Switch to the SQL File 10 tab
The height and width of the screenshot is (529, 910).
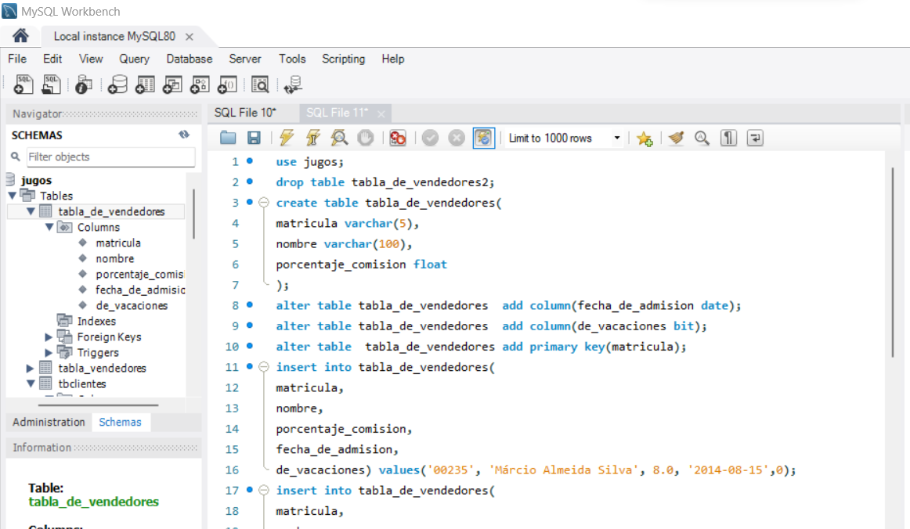(245, 113)
